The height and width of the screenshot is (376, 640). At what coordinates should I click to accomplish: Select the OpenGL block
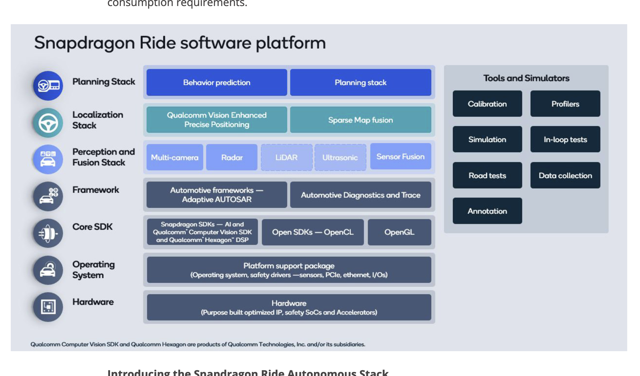click(x=399, y=232)
